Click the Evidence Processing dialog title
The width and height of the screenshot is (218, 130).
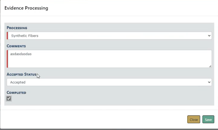pyautogui.click(x=26, y=8)
